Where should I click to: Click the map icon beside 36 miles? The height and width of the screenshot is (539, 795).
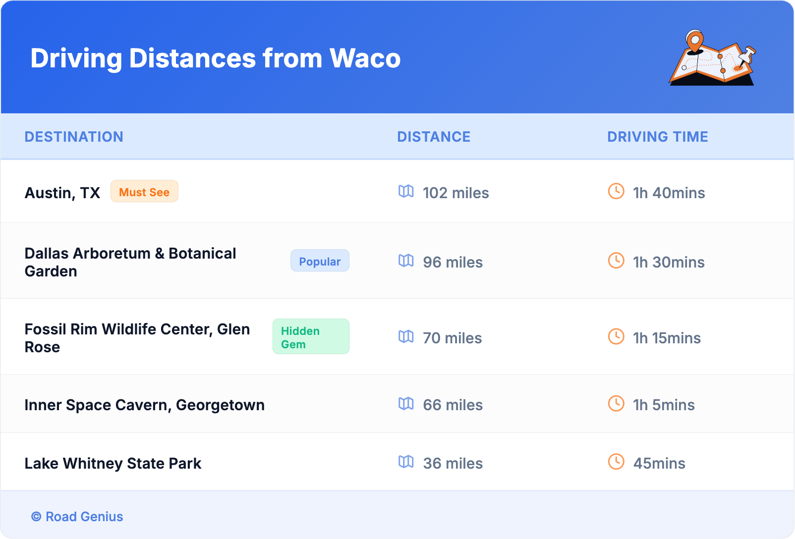pyautogui.click(x=406, y=462)
